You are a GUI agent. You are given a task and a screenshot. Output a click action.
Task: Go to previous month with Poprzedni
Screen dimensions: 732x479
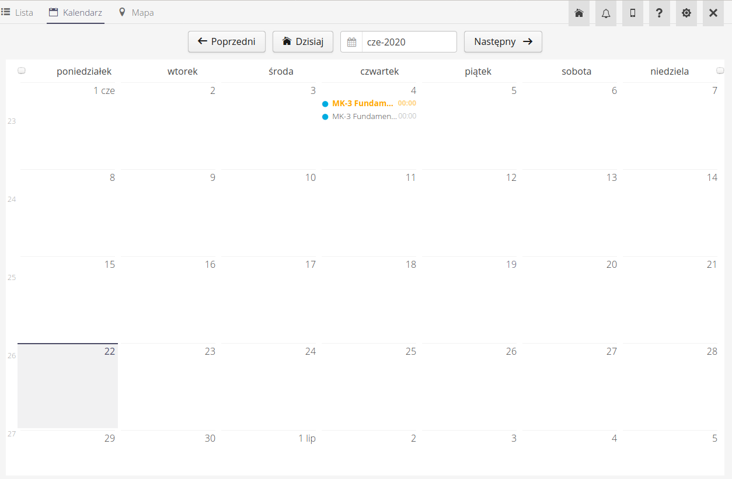pyautogui.click(x=226, y=41)
